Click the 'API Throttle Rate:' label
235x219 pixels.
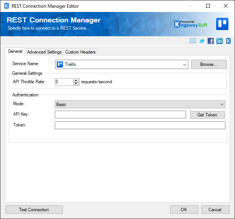pyautogui.click(x=29, y=82)
